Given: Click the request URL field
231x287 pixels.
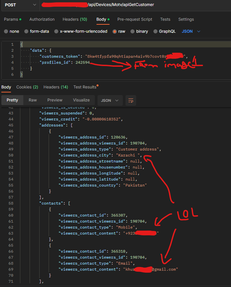Looking at the screenshot, I should click(x=135, y=5).
